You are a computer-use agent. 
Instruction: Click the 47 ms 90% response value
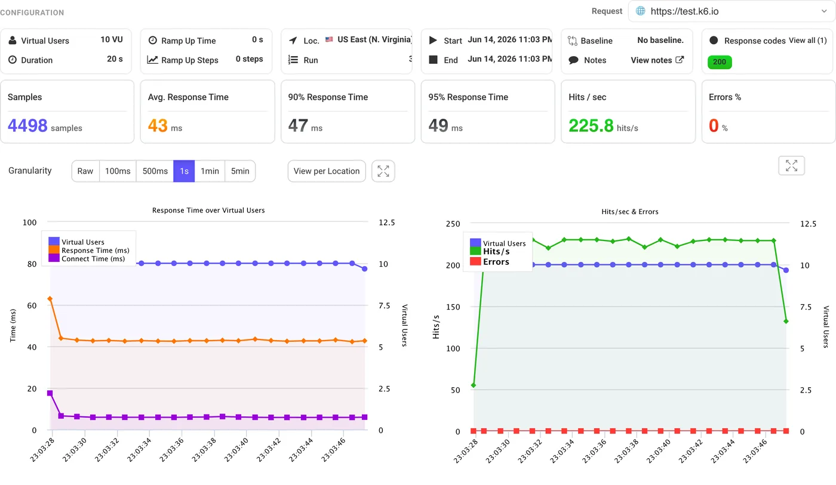click(x=298, y=125)
